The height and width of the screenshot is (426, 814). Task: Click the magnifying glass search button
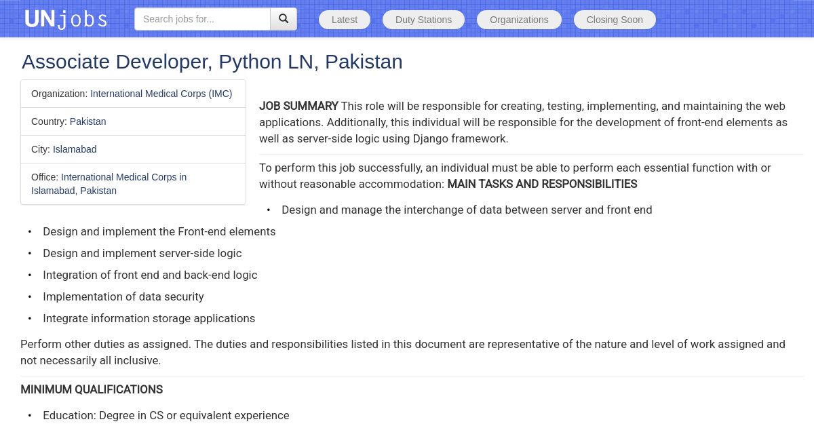click(284, 19)
